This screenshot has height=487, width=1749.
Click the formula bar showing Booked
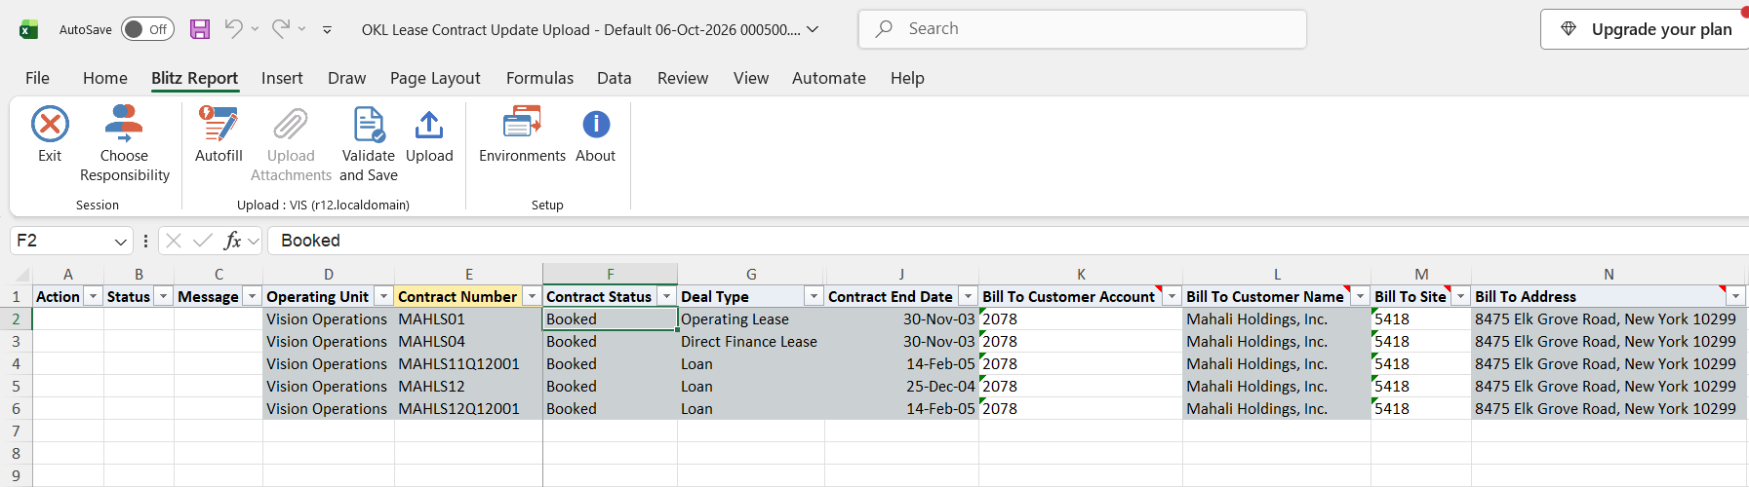pyautogui.click(x=1008, y=241)
